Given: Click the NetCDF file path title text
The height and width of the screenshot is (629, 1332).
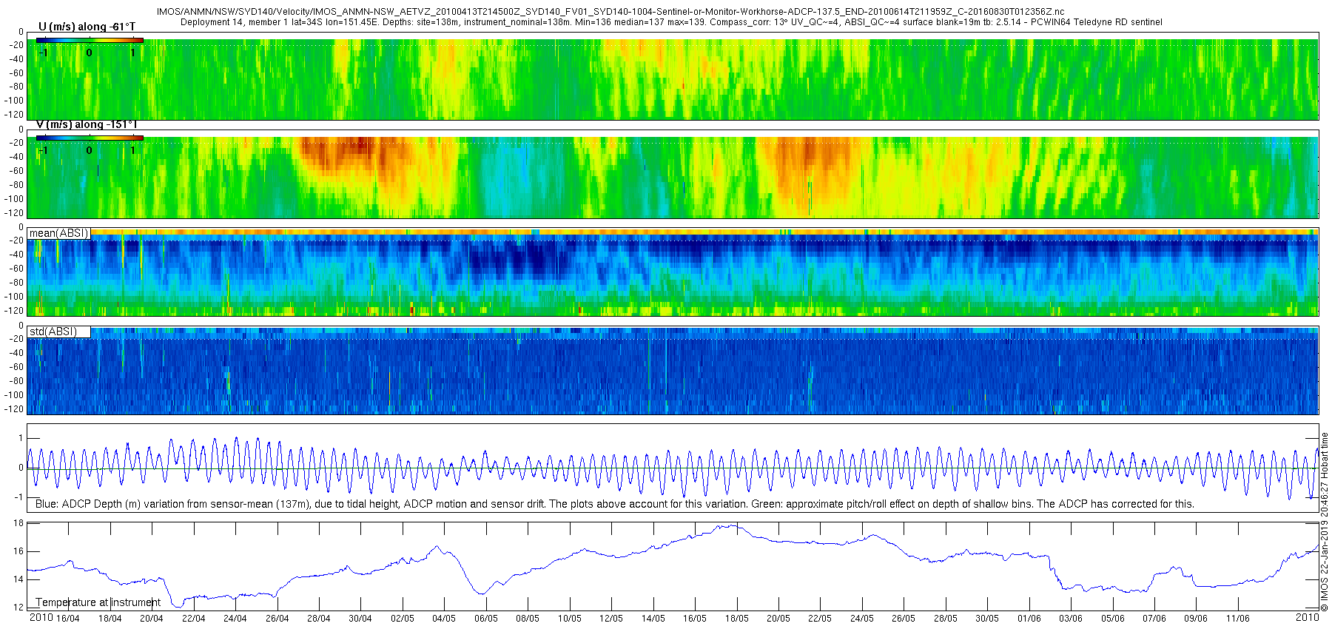Looking at the screenshot, I should pyautogui.click(x=610, y=12).
